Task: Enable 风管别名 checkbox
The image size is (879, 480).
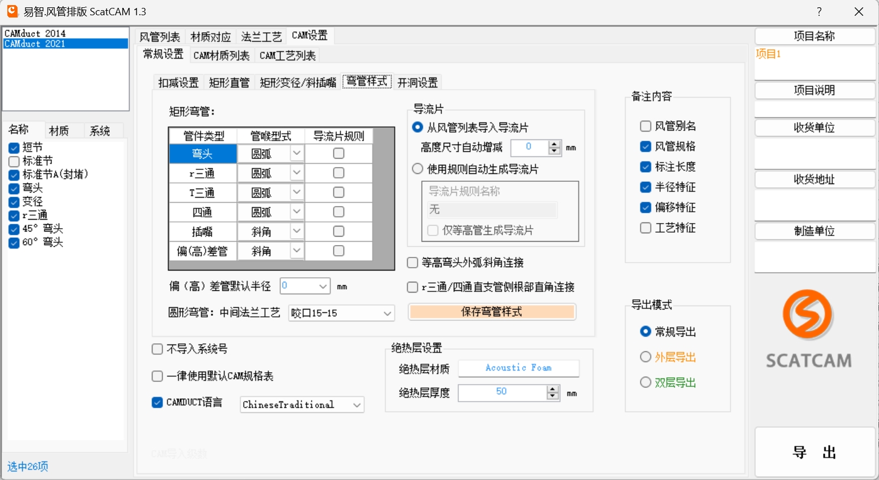Action: tap(646, 126)
